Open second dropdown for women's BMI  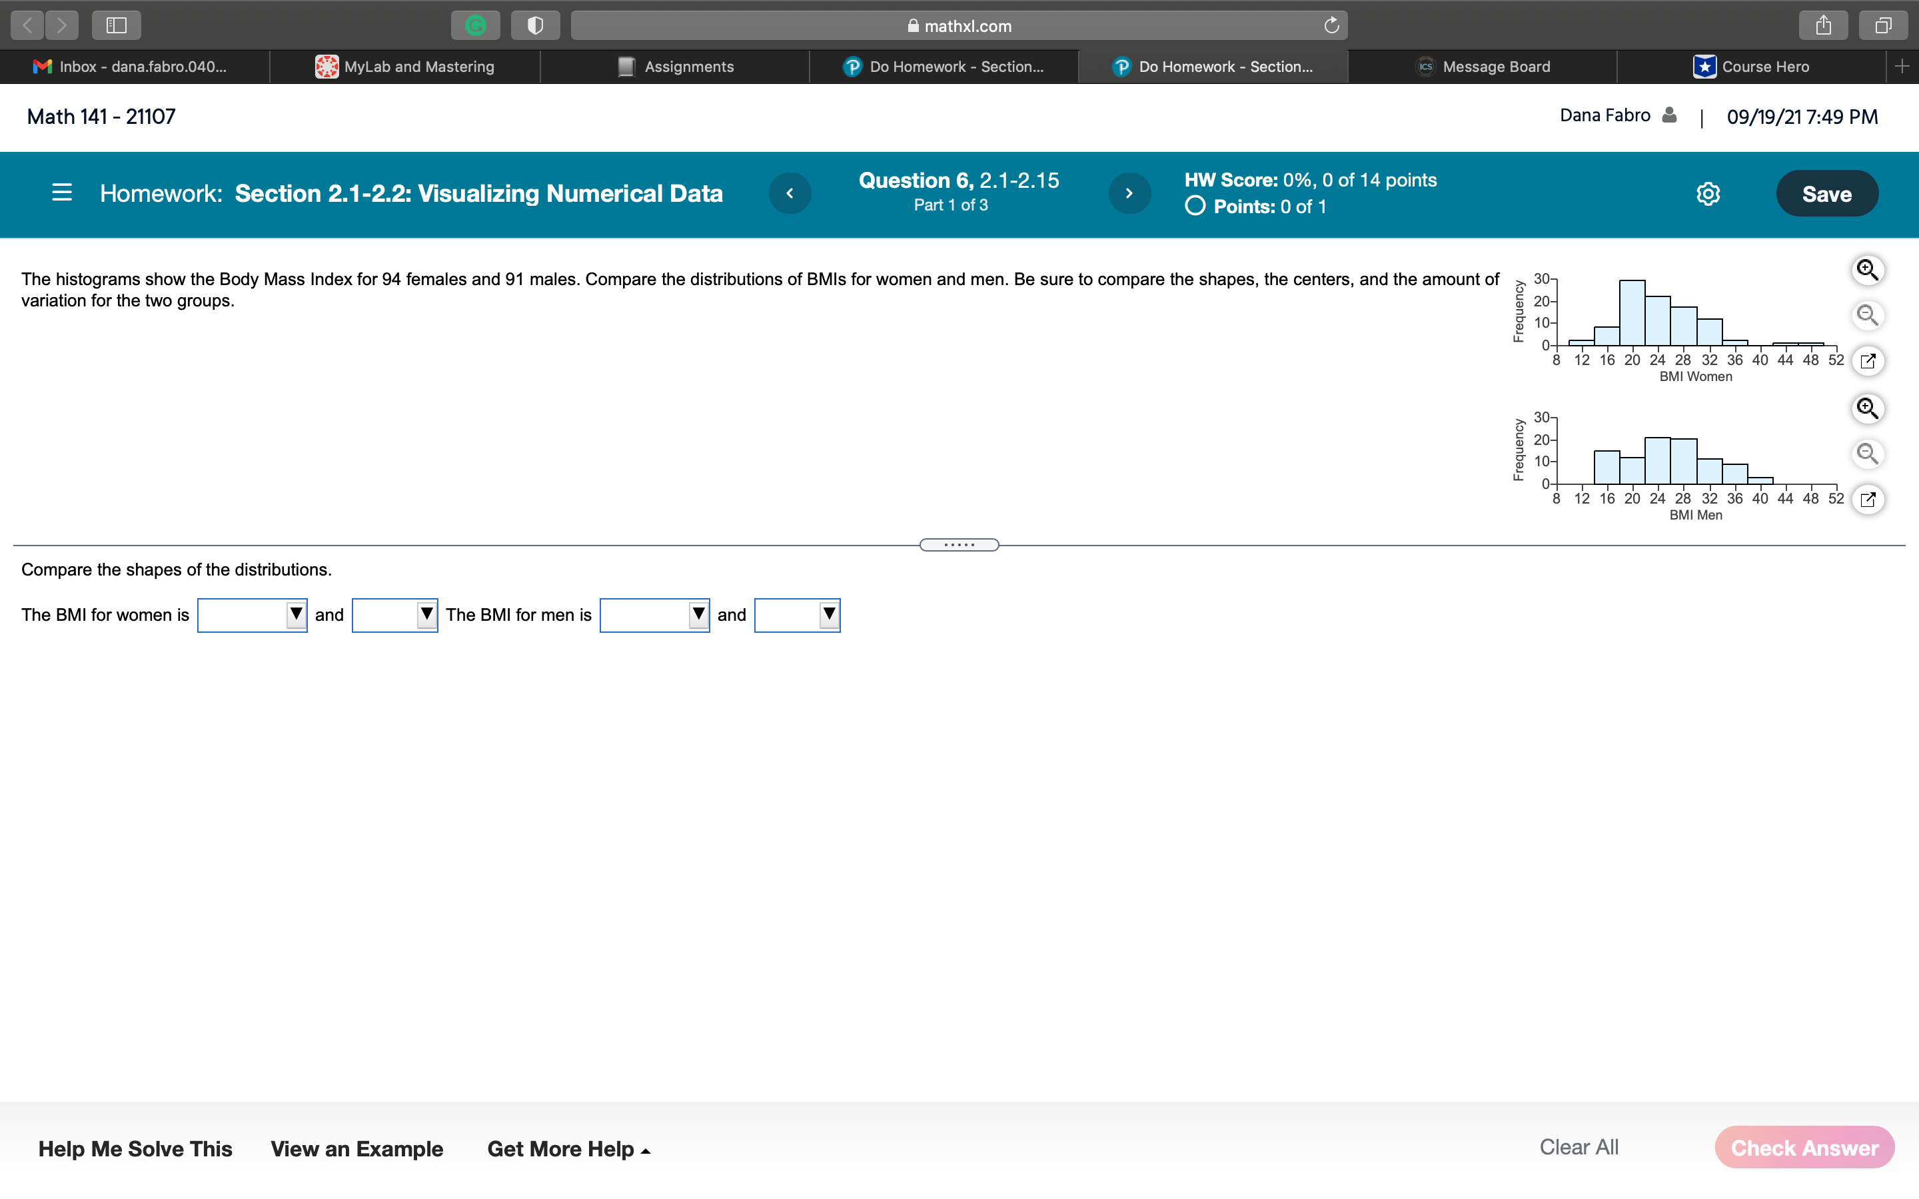[394, 615]
